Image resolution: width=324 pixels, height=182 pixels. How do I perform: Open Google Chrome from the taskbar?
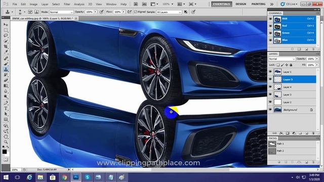tap(64, 177)
